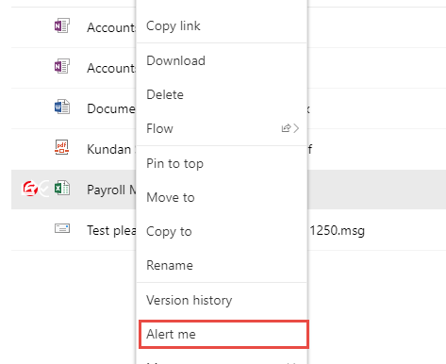Open the Payroll file name
This screenshot has width=446, height=364.
[x=111, y=190]
